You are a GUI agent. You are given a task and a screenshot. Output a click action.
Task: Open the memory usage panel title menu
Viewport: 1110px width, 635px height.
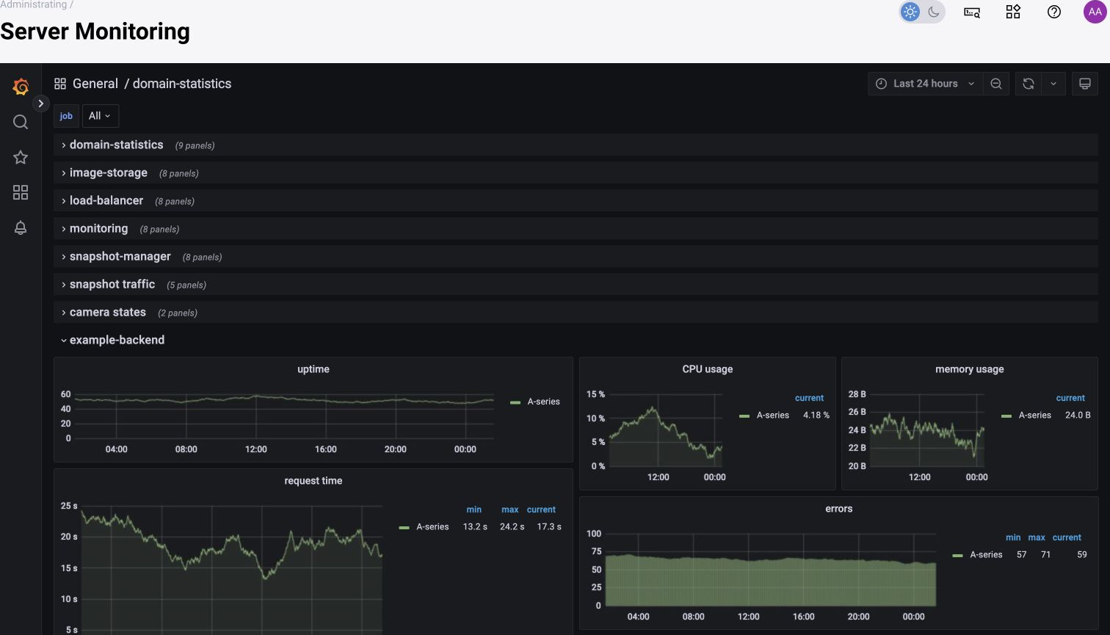point(970,369)
